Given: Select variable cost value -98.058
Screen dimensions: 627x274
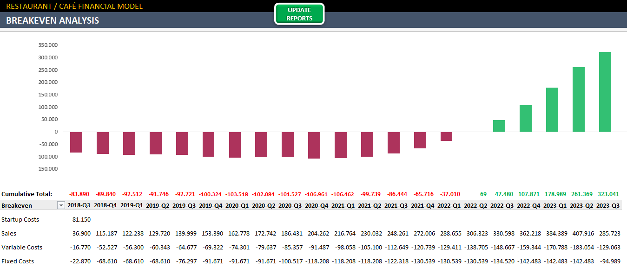Looking at the screenshot, I should click(x=345, y=247).
